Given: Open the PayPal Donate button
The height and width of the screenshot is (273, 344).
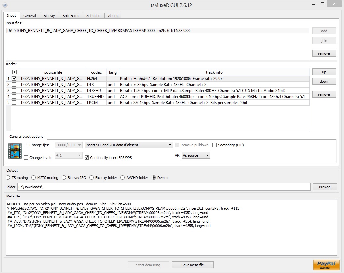Looking at the screenshot, I should [326, 265].
